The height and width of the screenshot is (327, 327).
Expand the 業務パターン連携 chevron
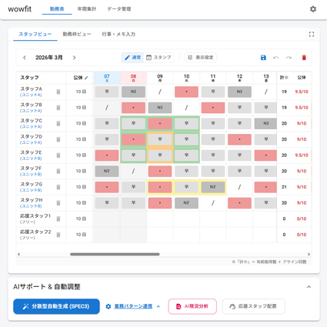pyautogui.click(x=158, y=306)
